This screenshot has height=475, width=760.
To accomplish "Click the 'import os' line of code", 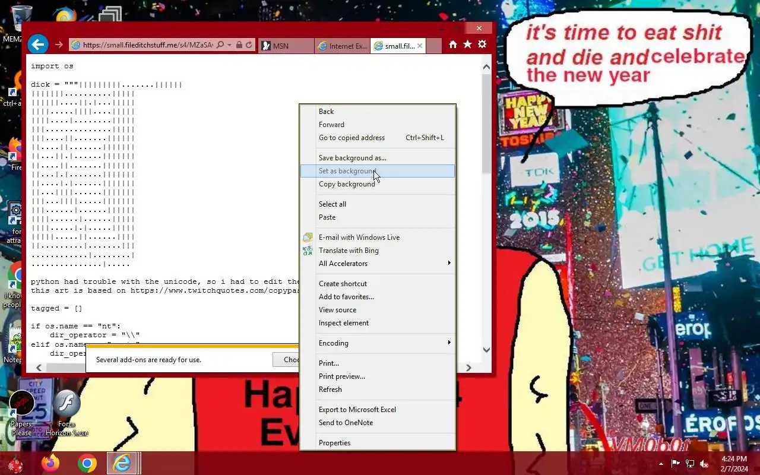I will (x=52, y=66).
